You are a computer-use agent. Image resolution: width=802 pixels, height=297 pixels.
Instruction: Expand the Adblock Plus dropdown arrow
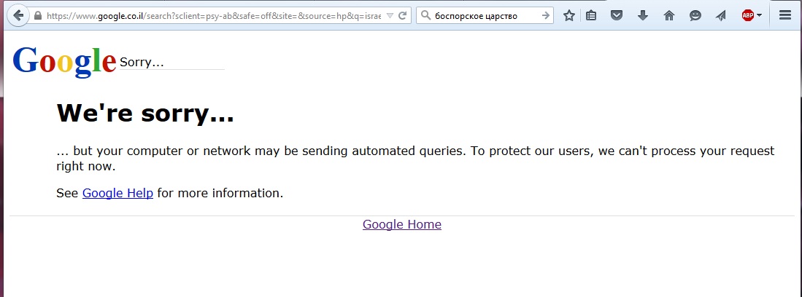759,15
